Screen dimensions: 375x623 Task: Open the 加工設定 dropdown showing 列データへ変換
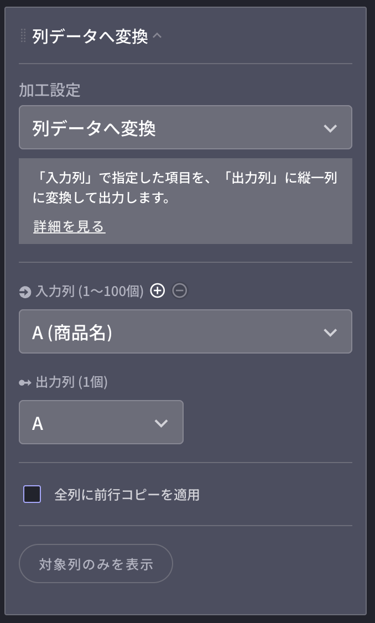[x=185, y=128]
